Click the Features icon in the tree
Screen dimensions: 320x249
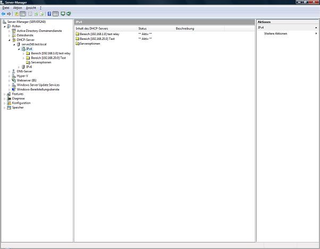(9, 94)
